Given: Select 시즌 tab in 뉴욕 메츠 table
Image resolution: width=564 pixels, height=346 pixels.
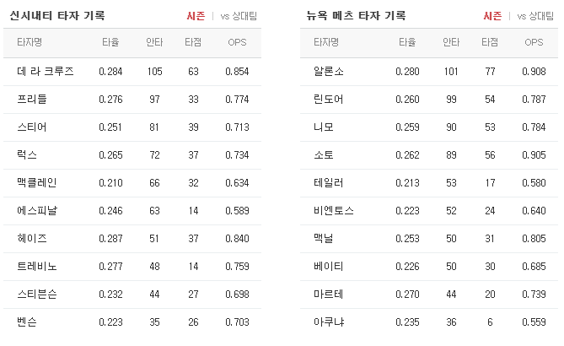Looking at the screenshot, I should point(492,16).
